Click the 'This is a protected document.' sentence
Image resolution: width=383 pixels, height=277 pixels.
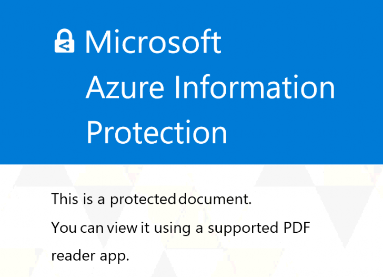(151, 199)
